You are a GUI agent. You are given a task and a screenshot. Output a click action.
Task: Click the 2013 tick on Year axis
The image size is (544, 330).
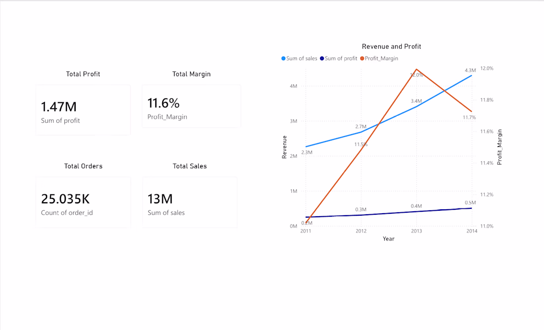(416, 231)
